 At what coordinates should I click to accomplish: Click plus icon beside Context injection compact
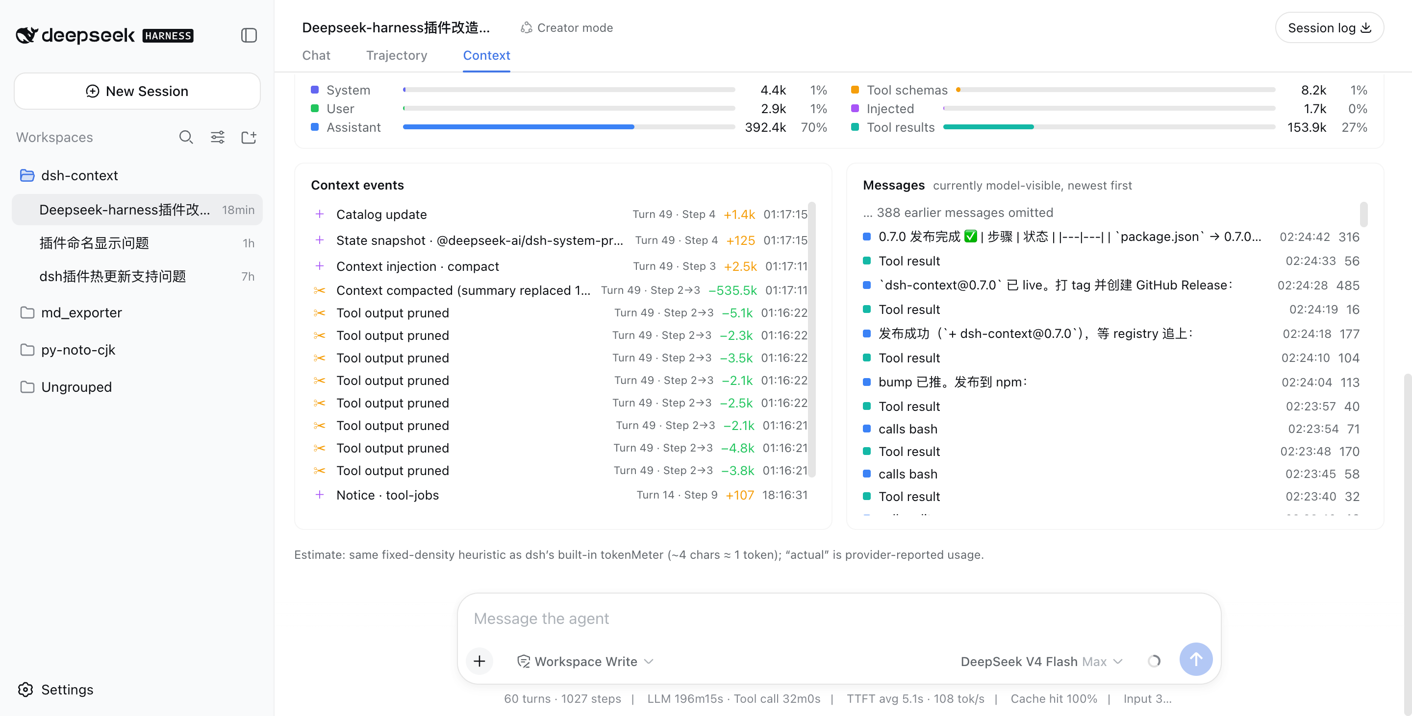(320, 266)
